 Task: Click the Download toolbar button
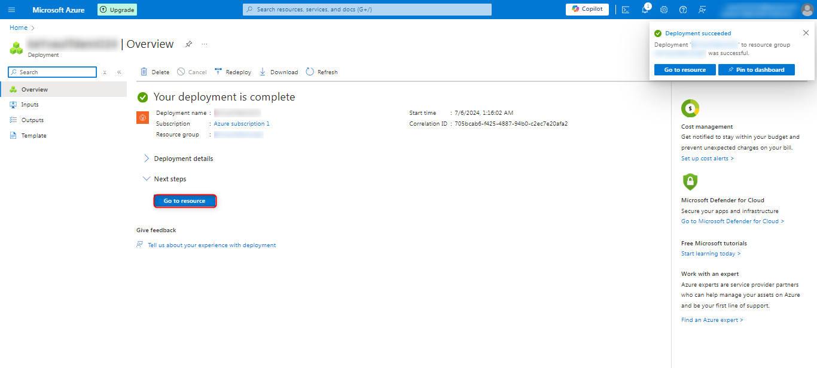click(278, 72)
